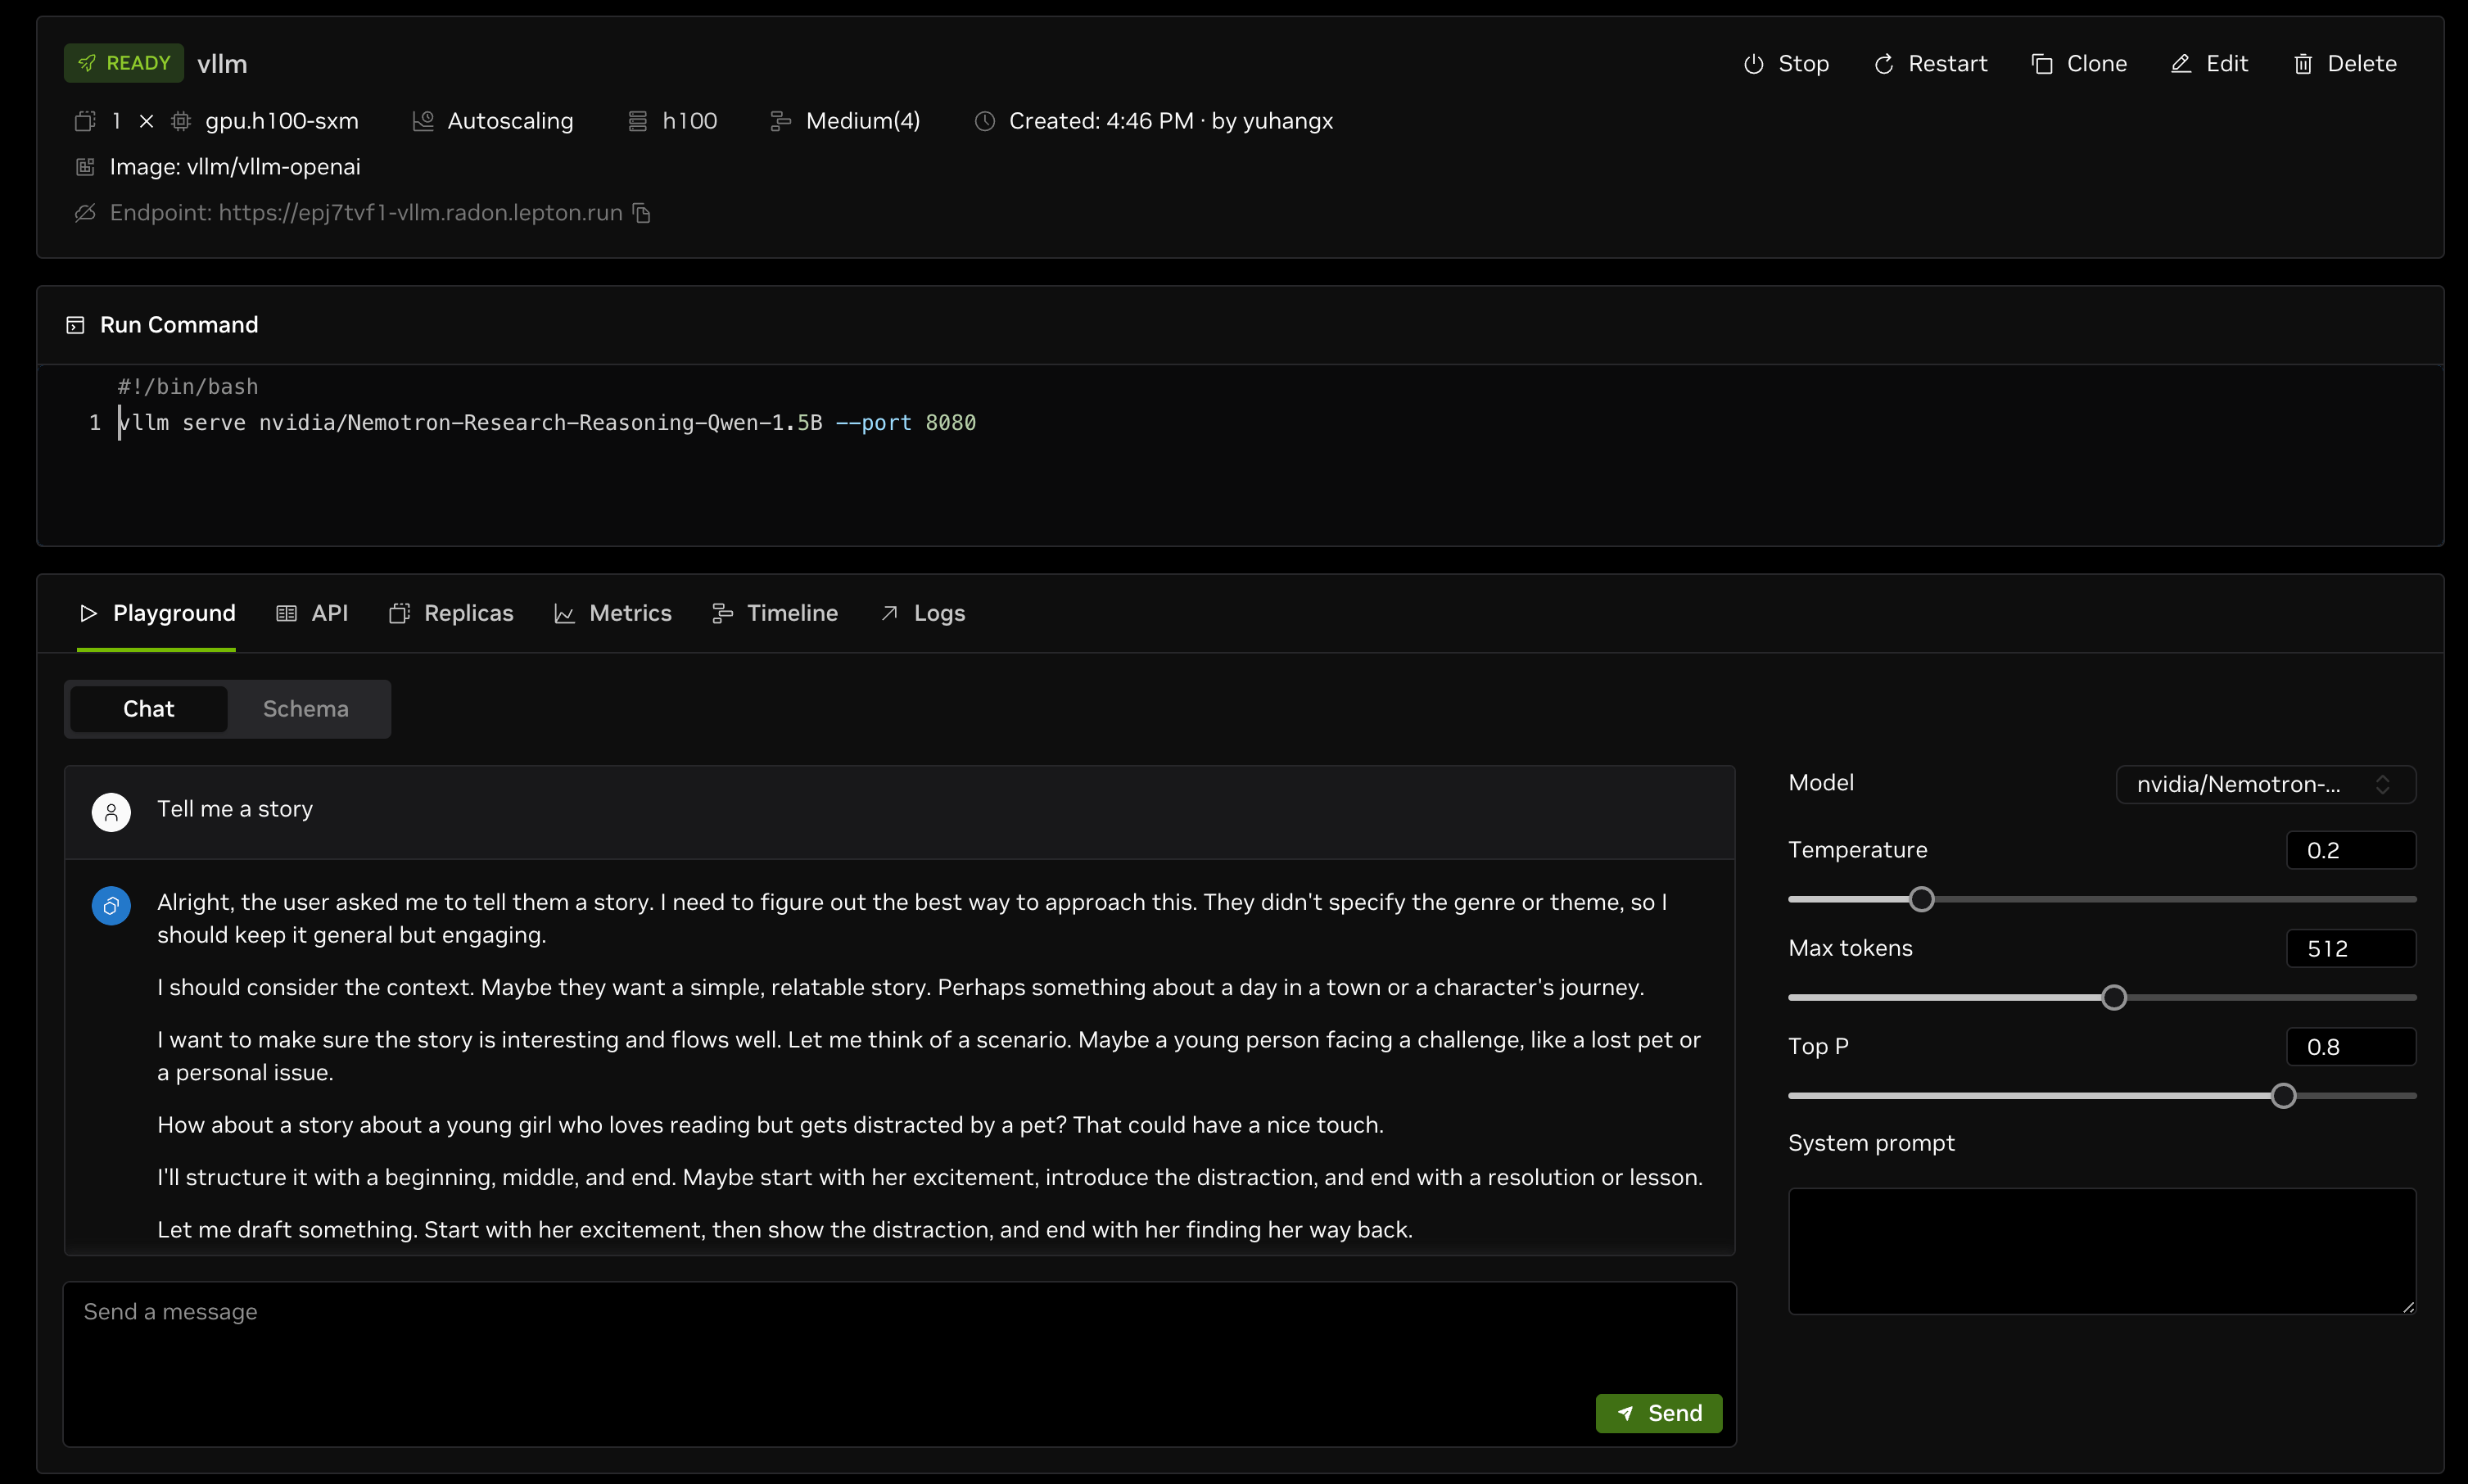Restart the vllm deployment
The image size is (2468, 1484).
[1930, 64]
